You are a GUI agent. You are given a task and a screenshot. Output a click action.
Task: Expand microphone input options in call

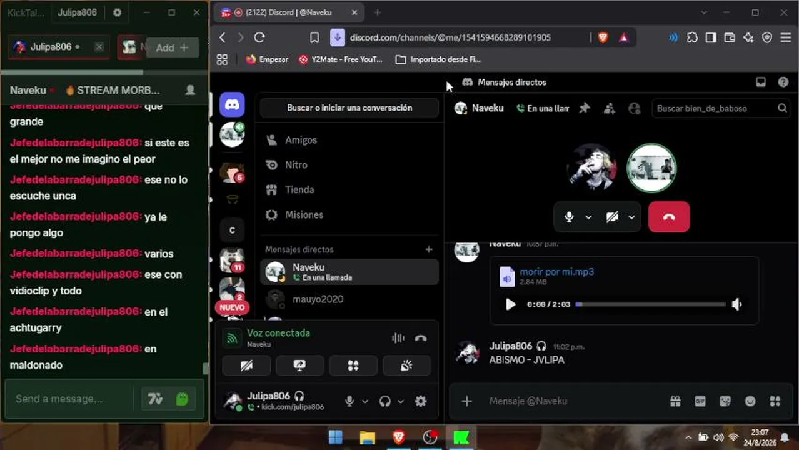pos(588,217)
